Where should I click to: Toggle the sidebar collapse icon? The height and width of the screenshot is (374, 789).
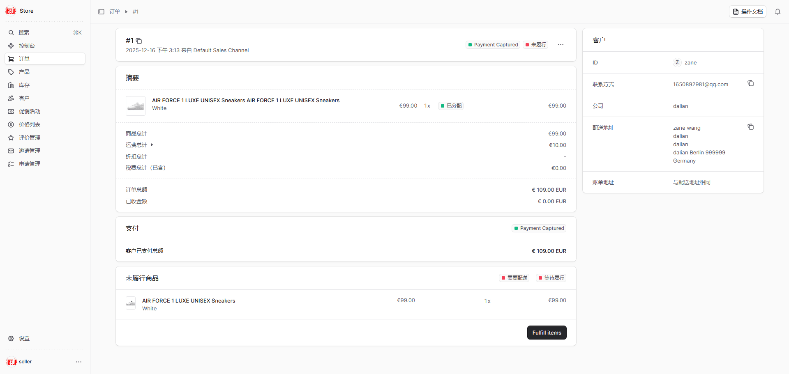pyautogui.click(x=101, y=12)
